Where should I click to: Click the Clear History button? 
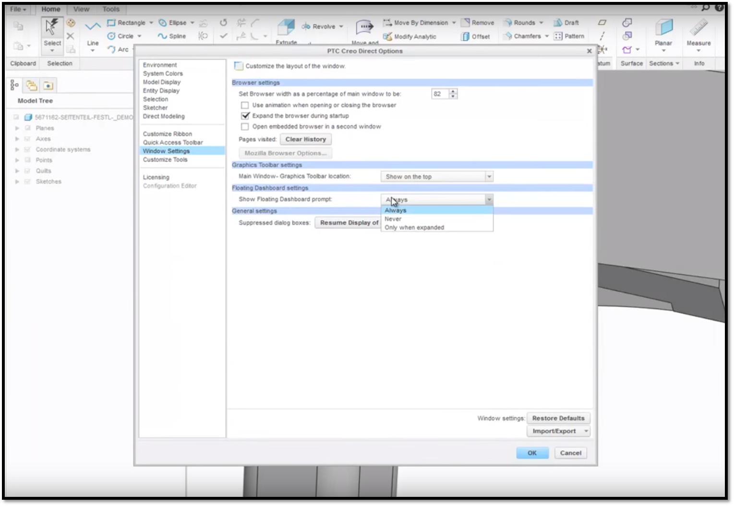pyautogui.click(x=306, y=139)
